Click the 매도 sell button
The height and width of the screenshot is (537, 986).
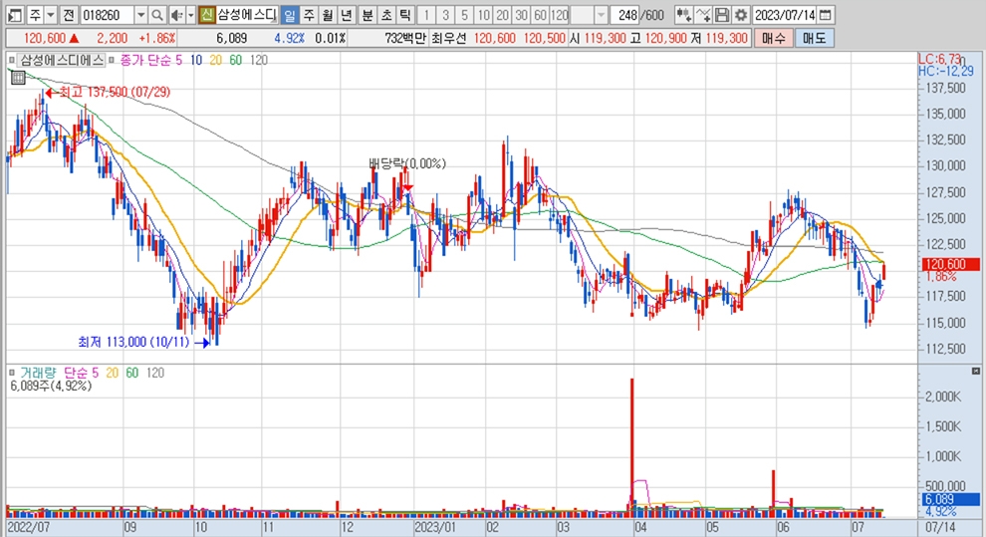coord(815,38)
